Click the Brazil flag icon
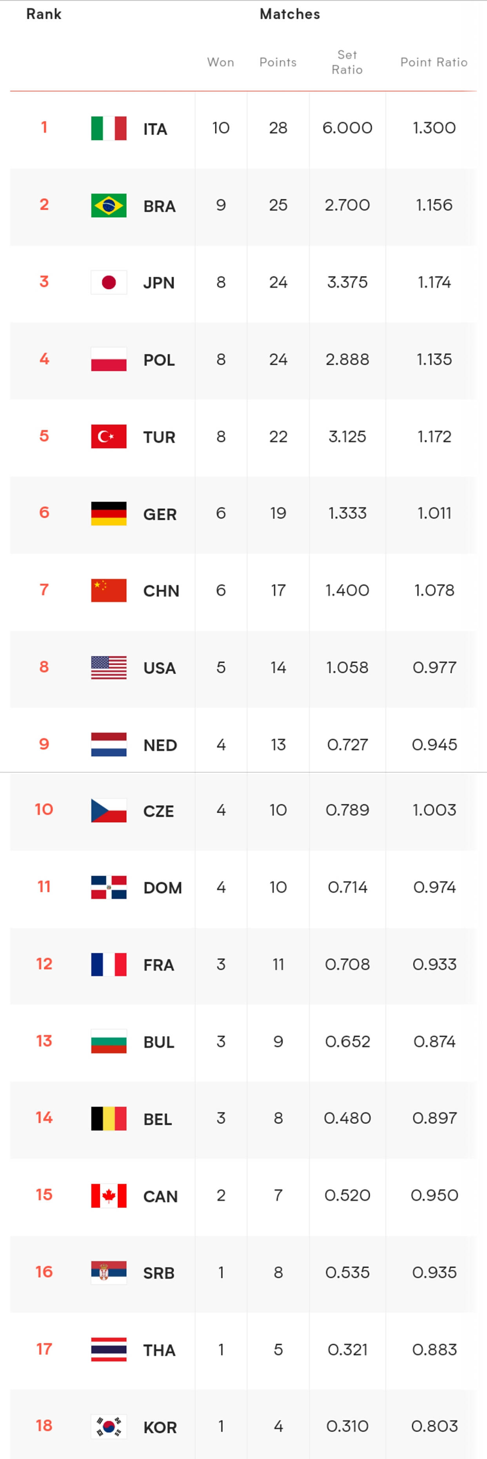 [109, 206]
